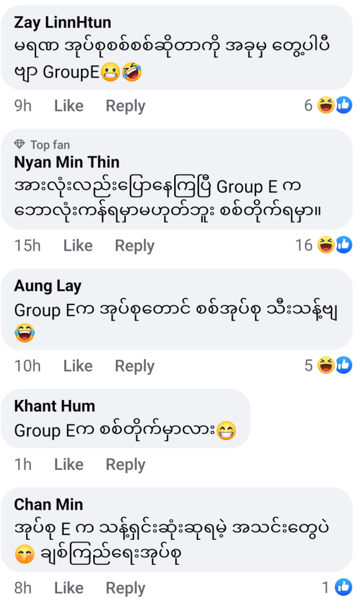This screenshot has height=597, width=357.
Task: Reply to Zay LinnHtun's comment
Action: pyautogui.click(x=125, y=106)
